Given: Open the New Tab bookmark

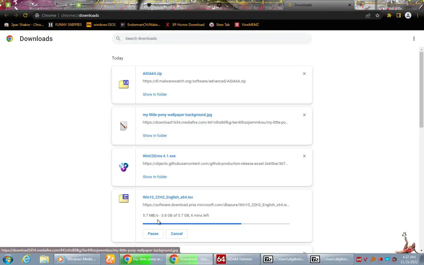Looking at the screenshot, I should pyautogui.click(x=220, y=25).
